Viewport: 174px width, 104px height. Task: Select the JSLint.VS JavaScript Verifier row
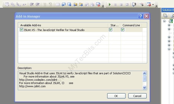80,30
